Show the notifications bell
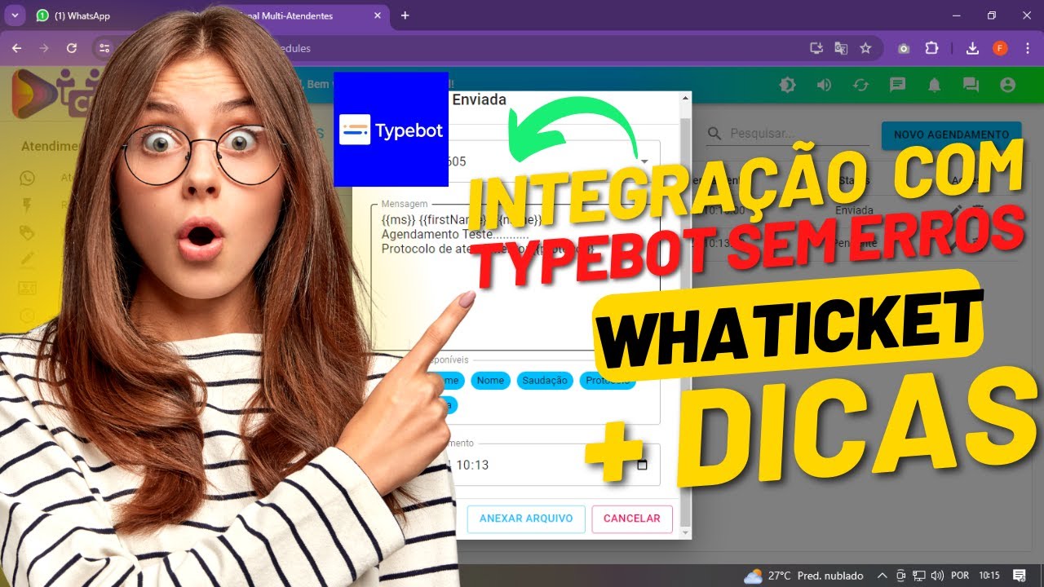This screenshot has width=1044, height=587. tap(935, 85)
